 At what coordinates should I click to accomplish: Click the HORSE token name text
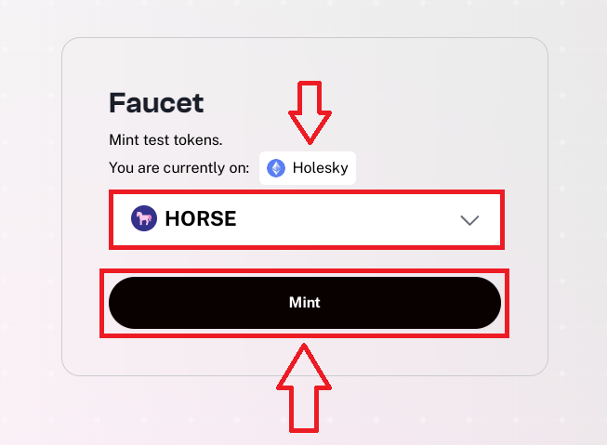[x=200, y=219]
